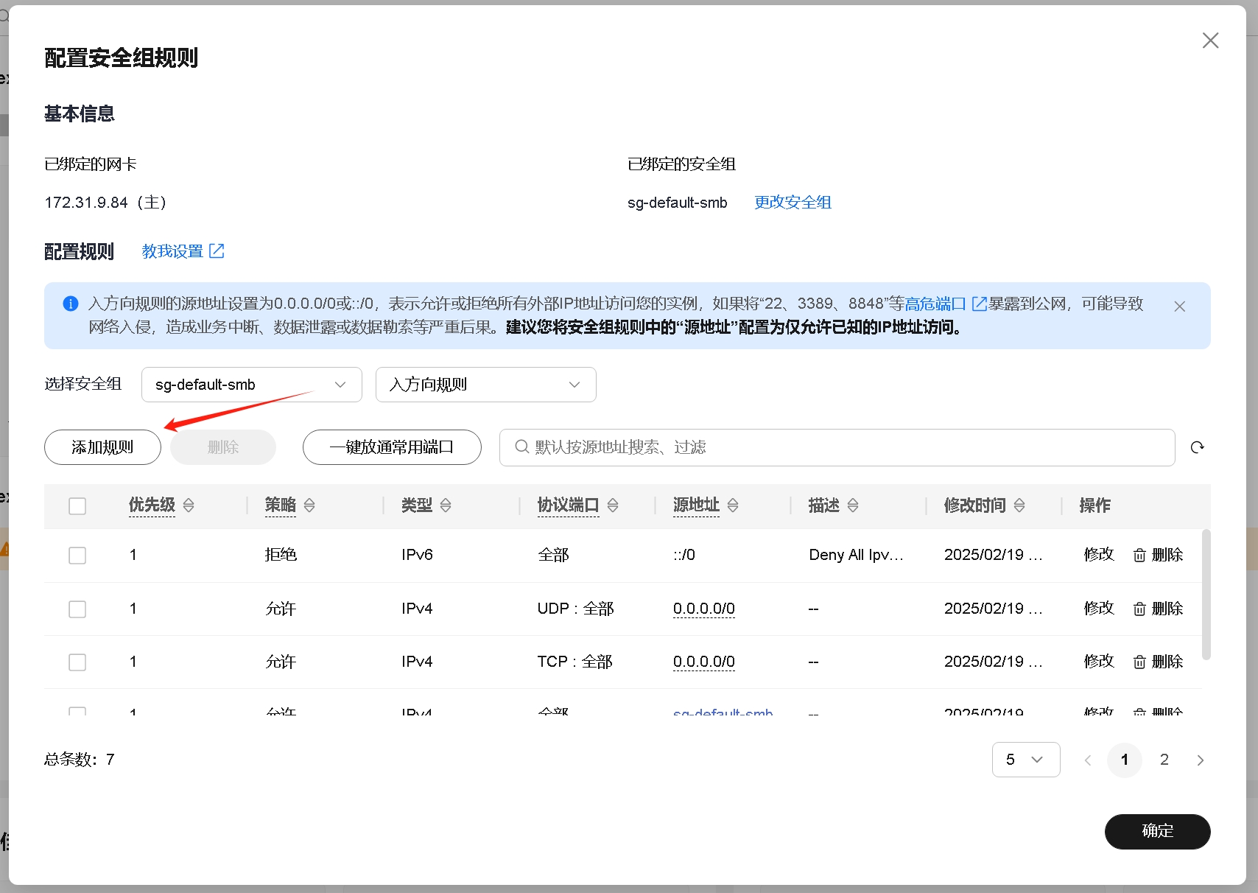Open the sg-default-smb security group dropdown

[251, 385]
